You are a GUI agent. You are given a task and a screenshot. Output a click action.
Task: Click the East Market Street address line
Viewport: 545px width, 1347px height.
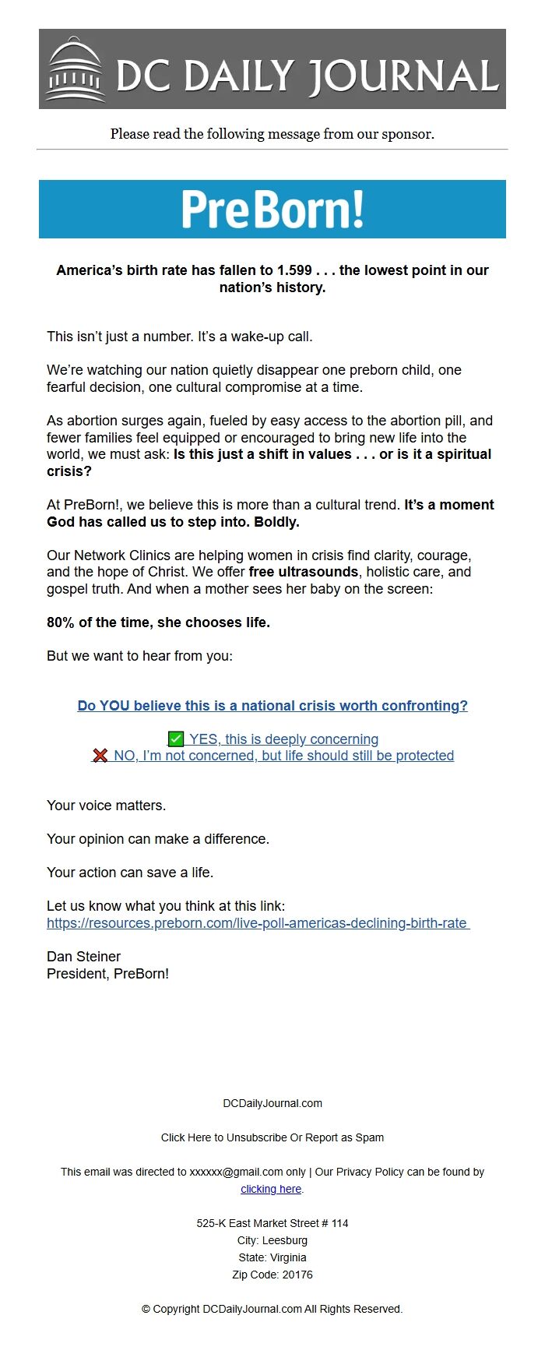[272, 1223]
